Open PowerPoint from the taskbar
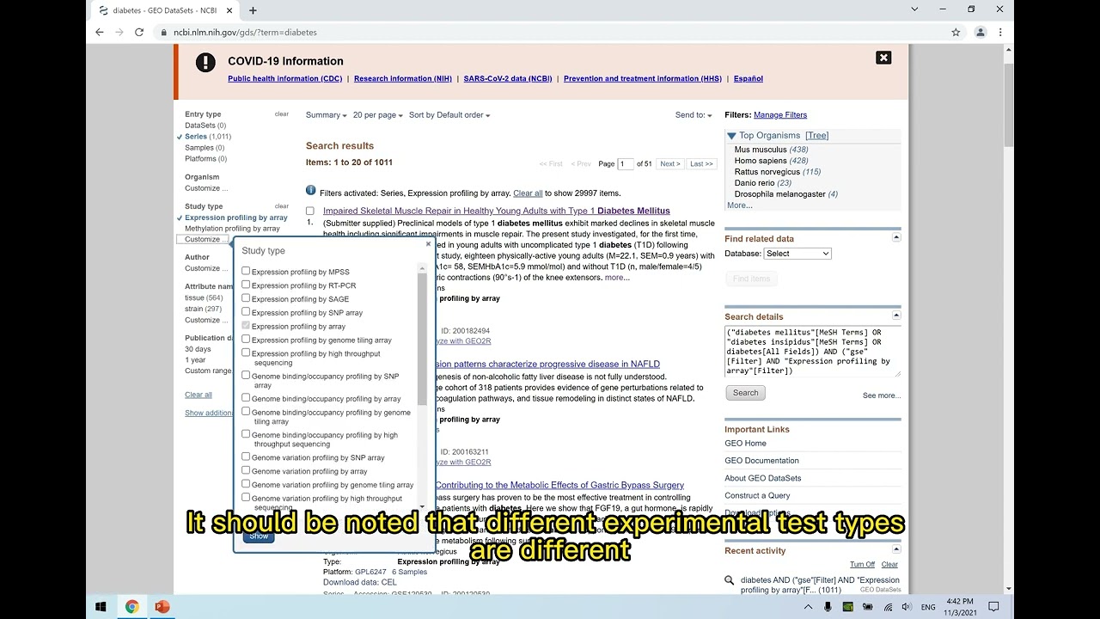The image size is (1100, 619). pyautogui.click(x=162, y=607)
